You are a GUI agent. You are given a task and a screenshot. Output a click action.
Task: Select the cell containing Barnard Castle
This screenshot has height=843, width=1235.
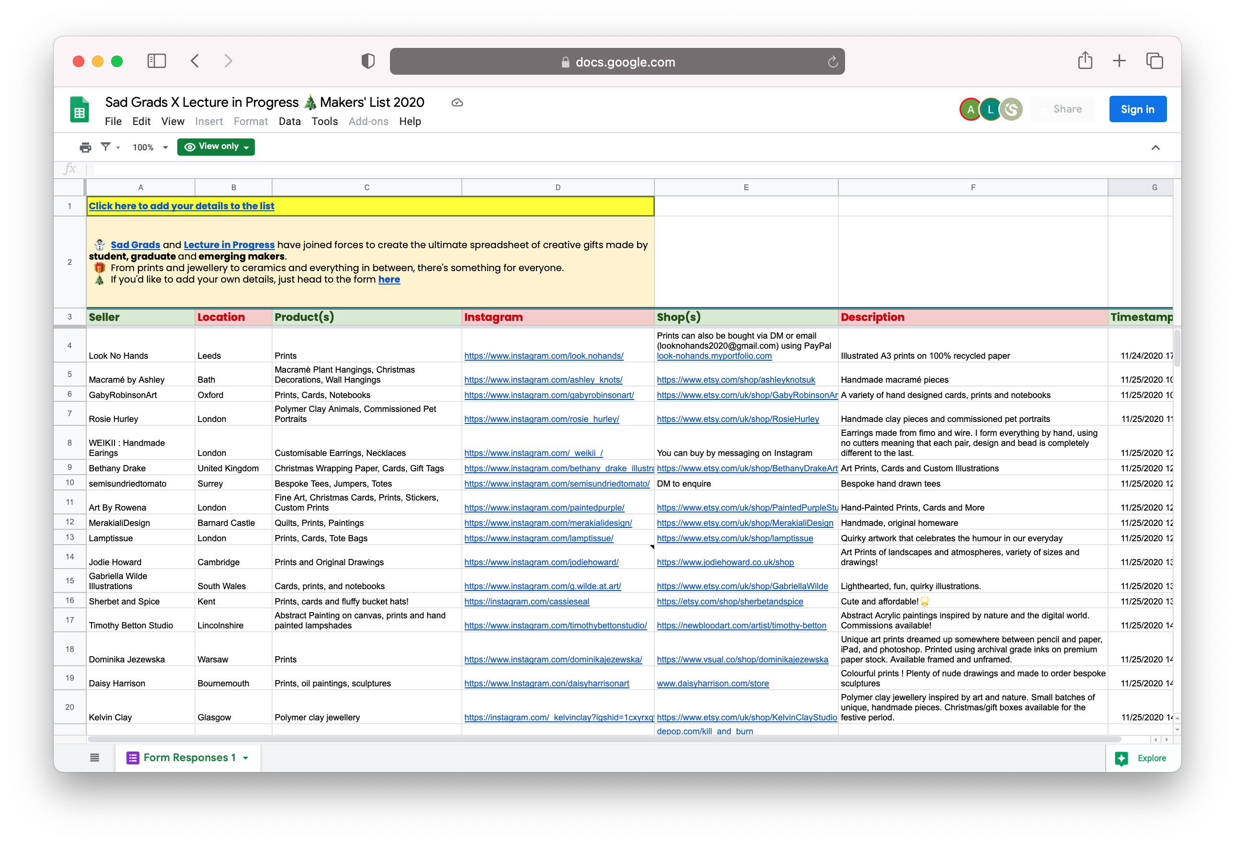pos(233,522)
